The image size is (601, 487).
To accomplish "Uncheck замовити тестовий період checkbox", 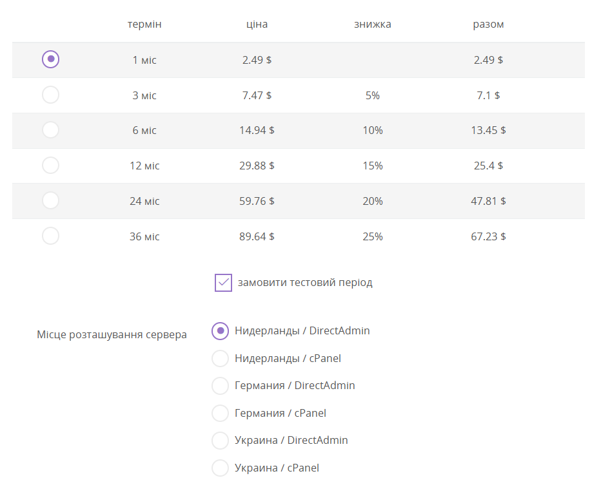I will (223, 283).
